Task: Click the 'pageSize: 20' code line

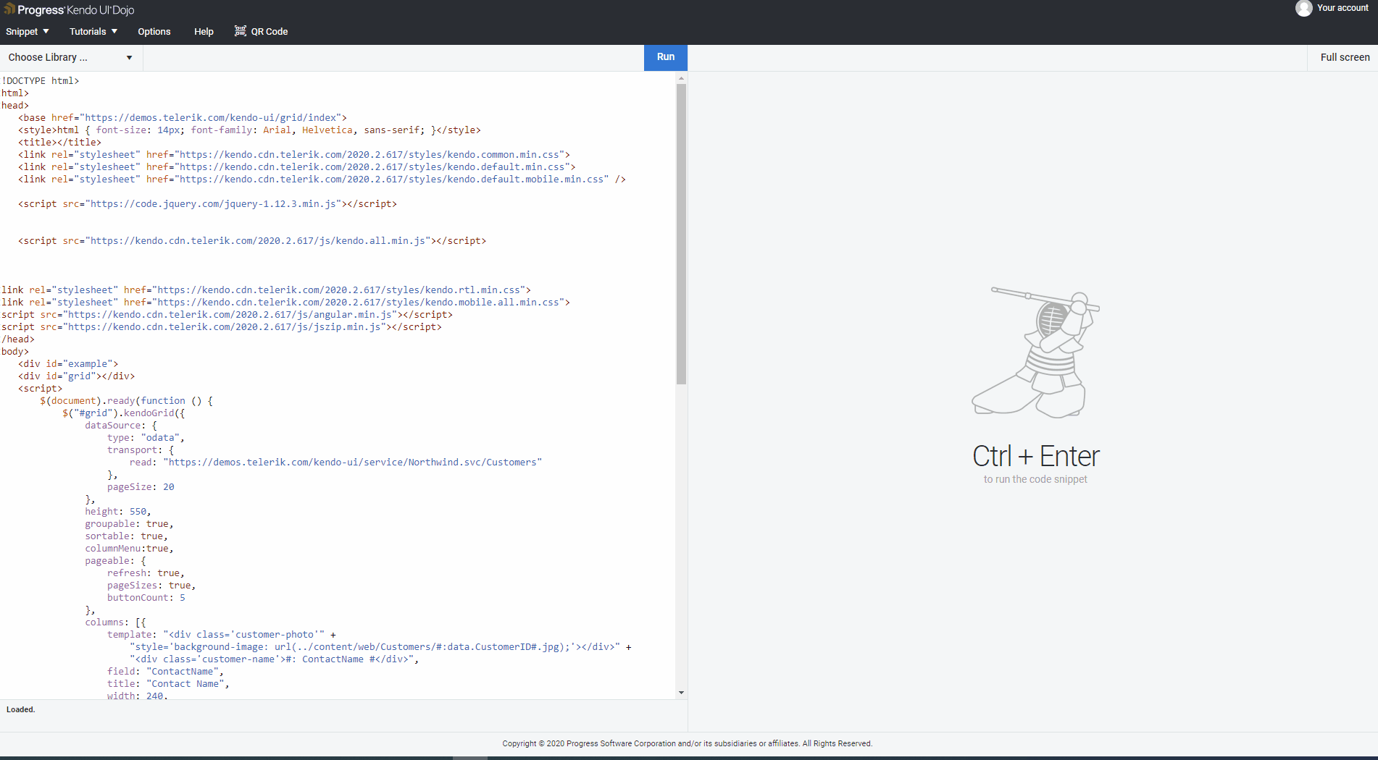Action: (141, 487)
